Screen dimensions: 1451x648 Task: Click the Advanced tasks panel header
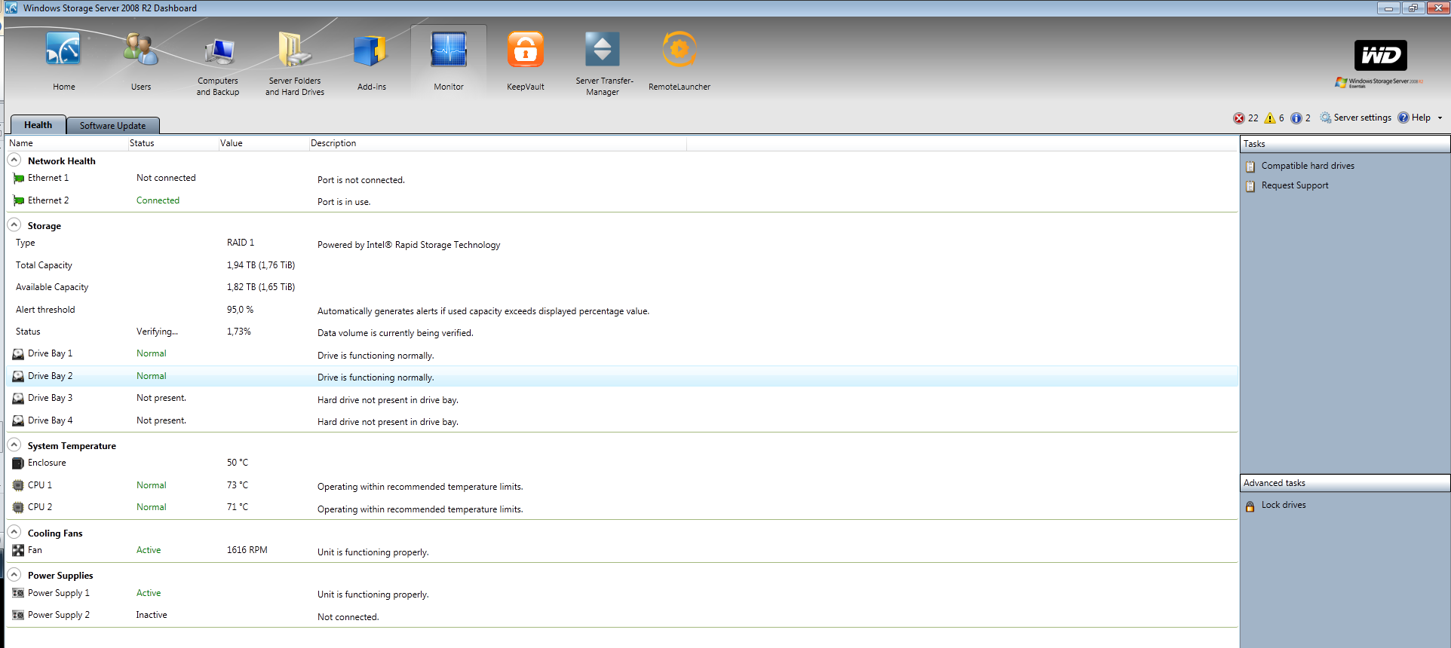coord(1345,483)
